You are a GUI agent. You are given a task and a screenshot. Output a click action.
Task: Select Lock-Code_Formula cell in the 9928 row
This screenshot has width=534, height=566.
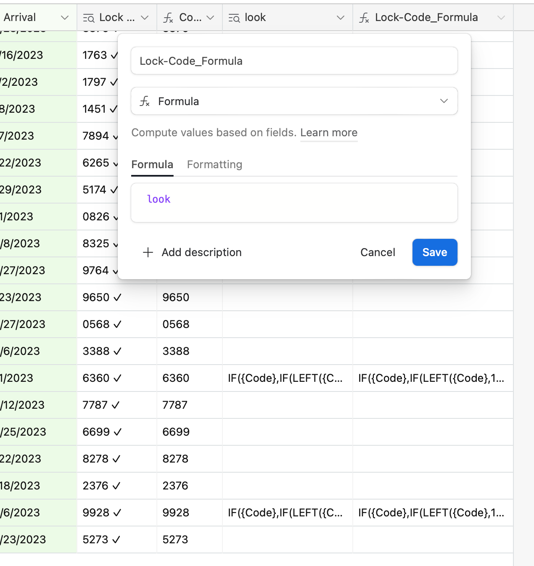tap(433, 513)
